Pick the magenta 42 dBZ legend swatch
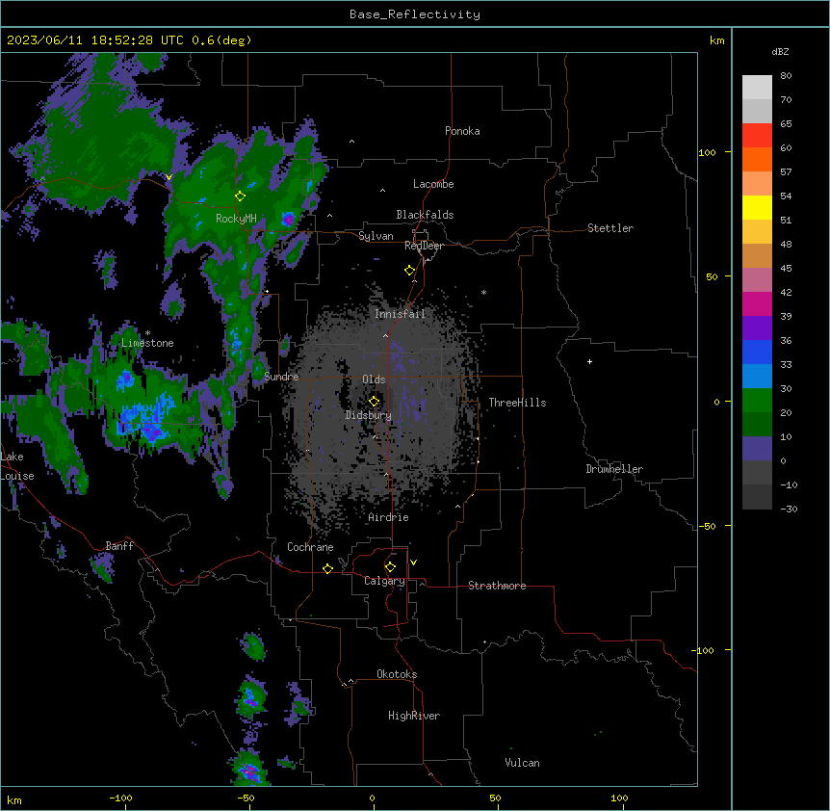The image size is (830, 811). pos(757,303)
